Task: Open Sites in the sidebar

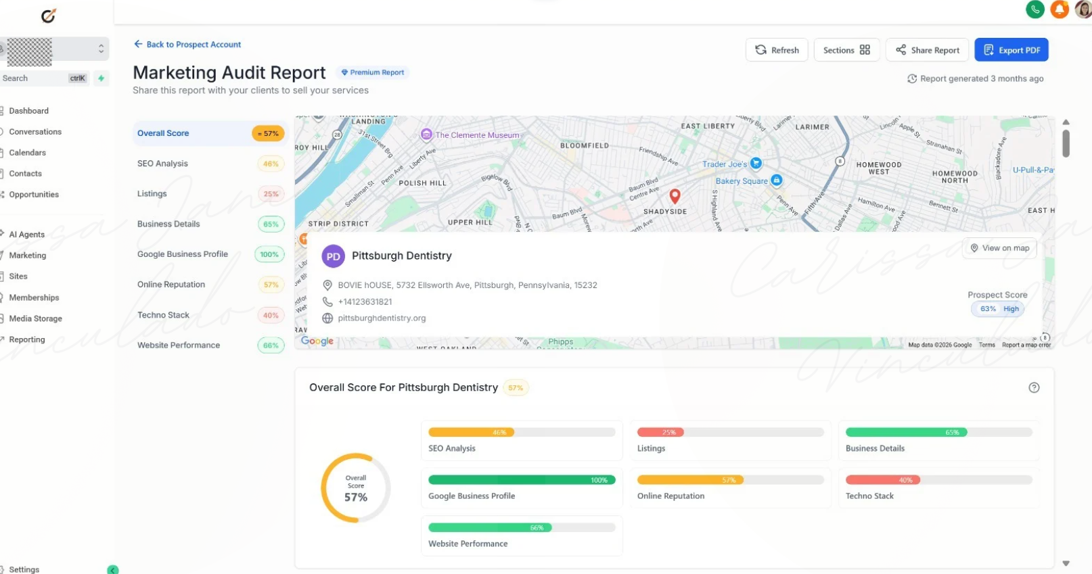Action: (18, 277)
